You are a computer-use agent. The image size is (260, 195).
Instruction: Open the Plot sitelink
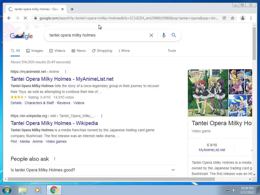click(14, 141)
